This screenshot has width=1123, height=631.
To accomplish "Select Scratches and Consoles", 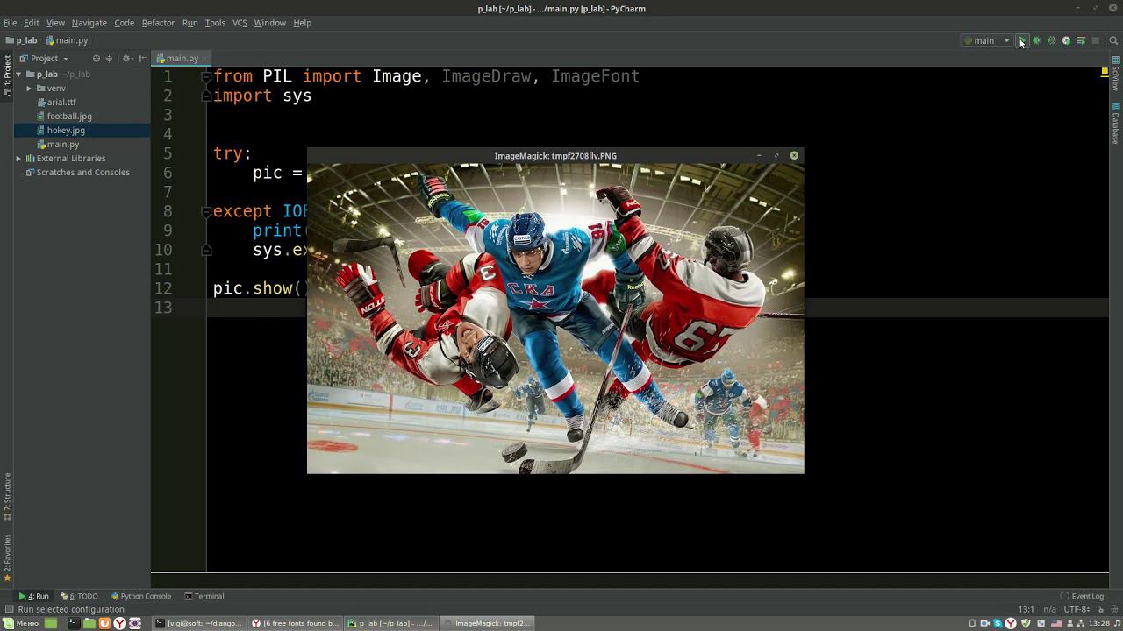I will (x=82, y=173).
